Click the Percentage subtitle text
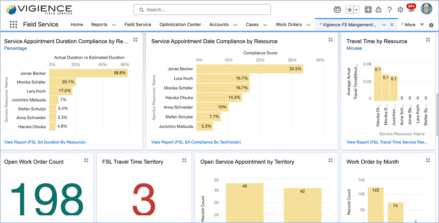This screenshot has height=223, width=439. 16,48
